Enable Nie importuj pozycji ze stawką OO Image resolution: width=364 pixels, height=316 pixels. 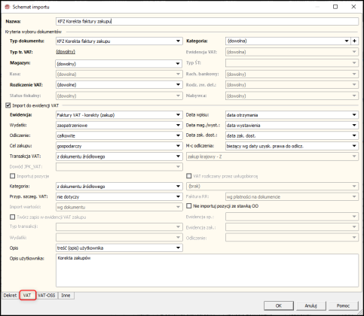pyautogui.click(x=189, y=206)
